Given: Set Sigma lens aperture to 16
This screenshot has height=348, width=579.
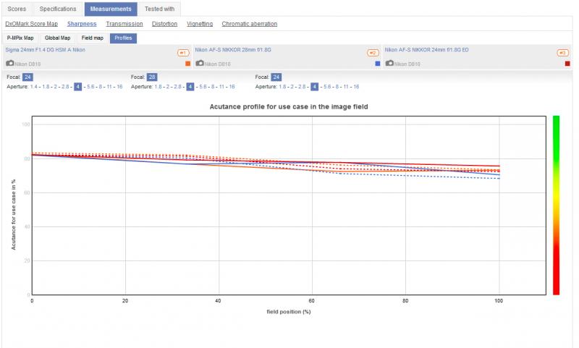Looking at the screenshot, I should pyautogui.click(x=119, y=87).
